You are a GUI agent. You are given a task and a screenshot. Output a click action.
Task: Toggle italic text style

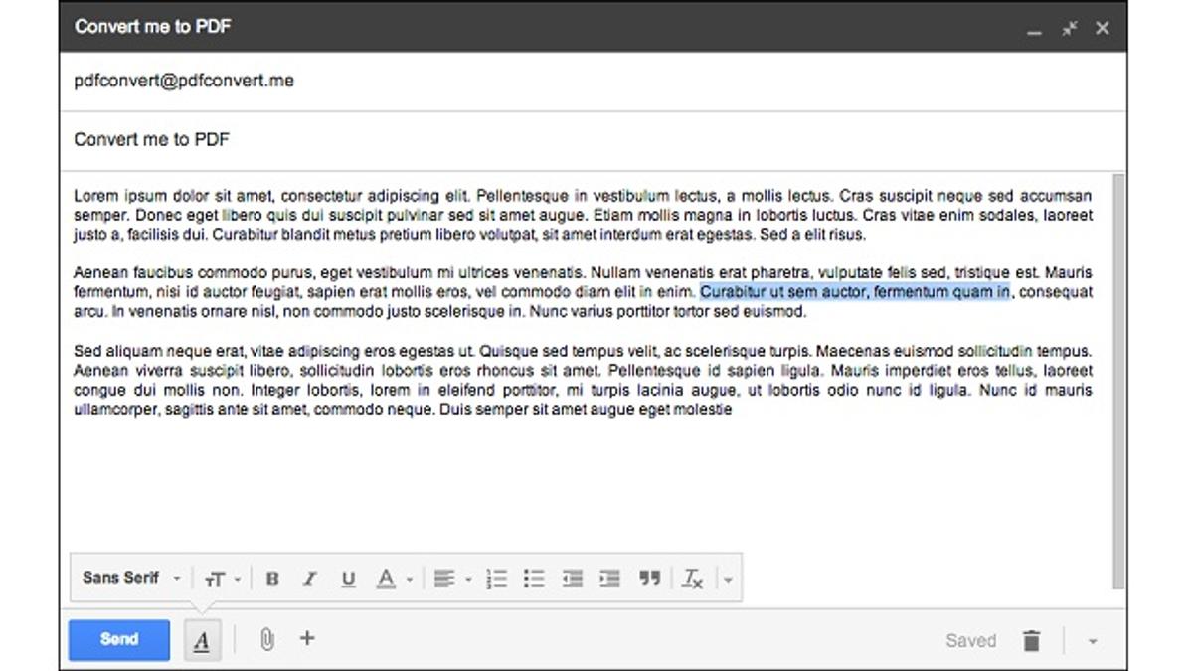point(310,579)
